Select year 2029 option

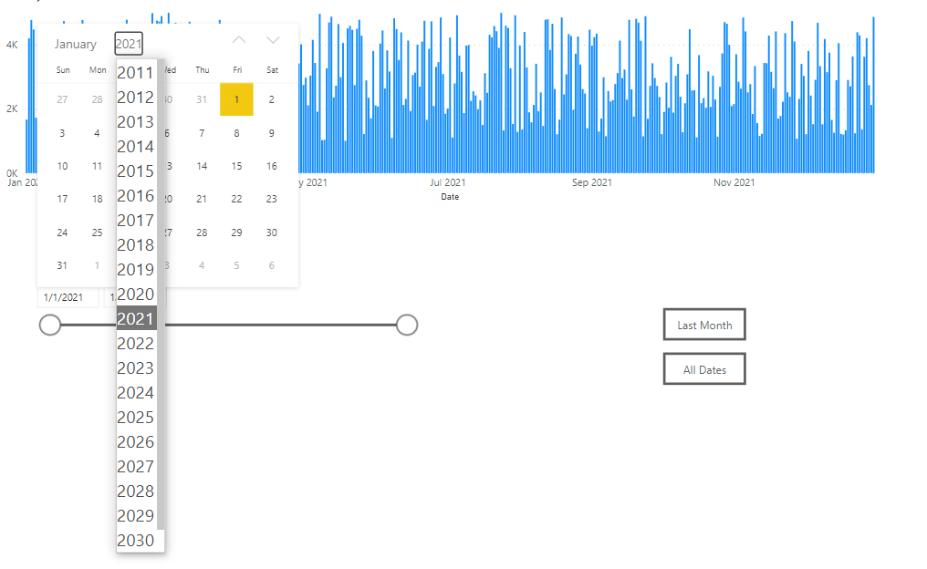(136, 516)
